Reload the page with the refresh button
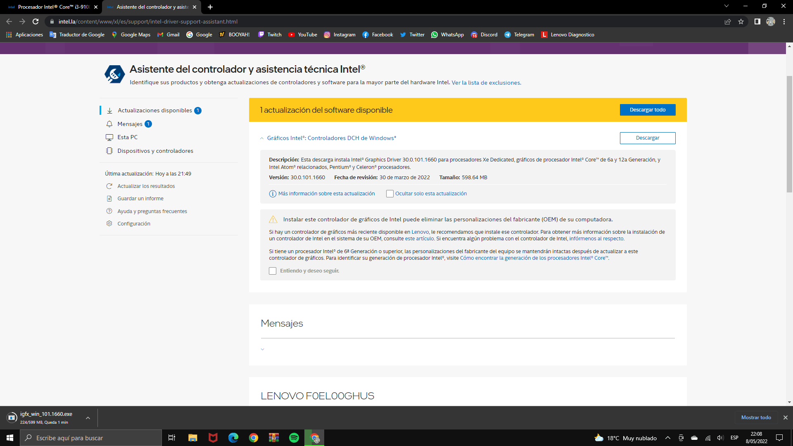The width and height of the screenshot is (793, 446). point(36,21)
